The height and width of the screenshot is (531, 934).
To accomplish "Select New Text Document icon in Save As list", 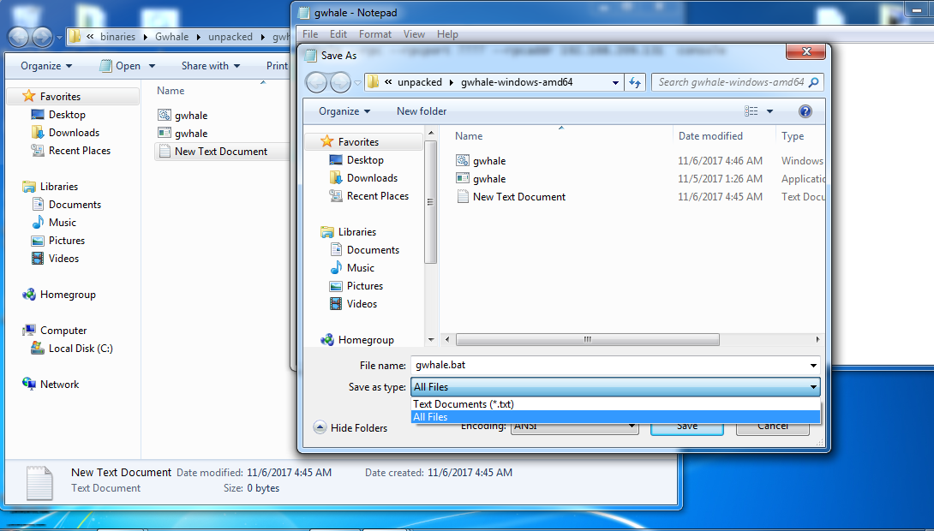I will tap(463, 196).
